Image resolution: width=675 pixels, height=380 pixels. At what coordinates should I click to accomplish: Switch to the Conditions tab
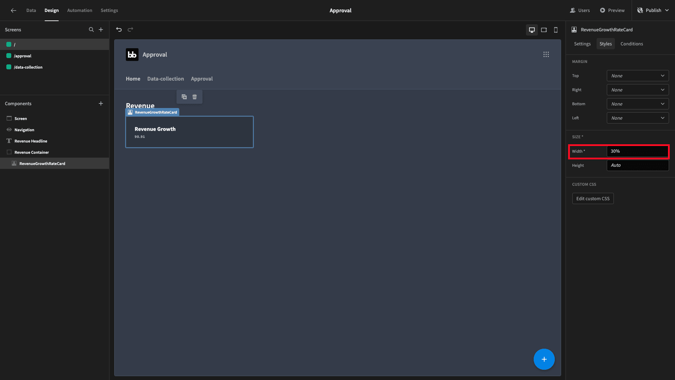[631, 44]
